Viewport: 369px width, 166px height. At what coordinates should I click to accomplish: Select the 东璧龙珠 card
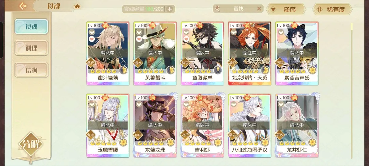click(x=155, y=126)
